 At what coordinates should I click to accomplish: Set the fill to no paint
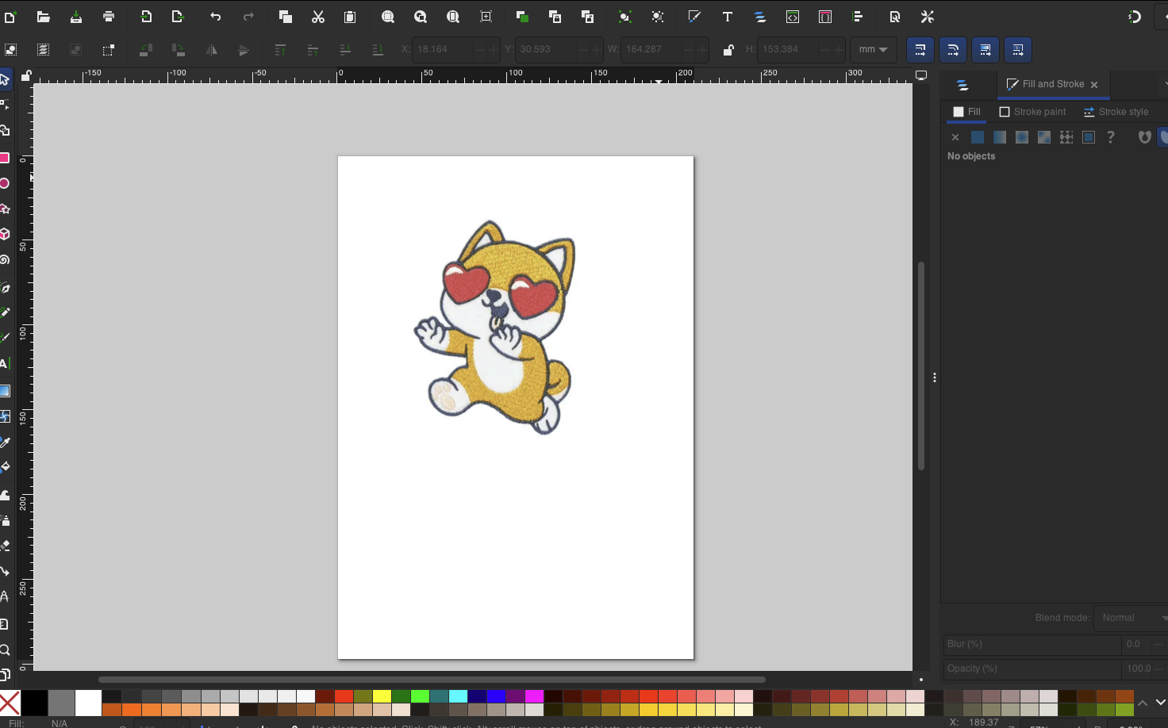955,137
